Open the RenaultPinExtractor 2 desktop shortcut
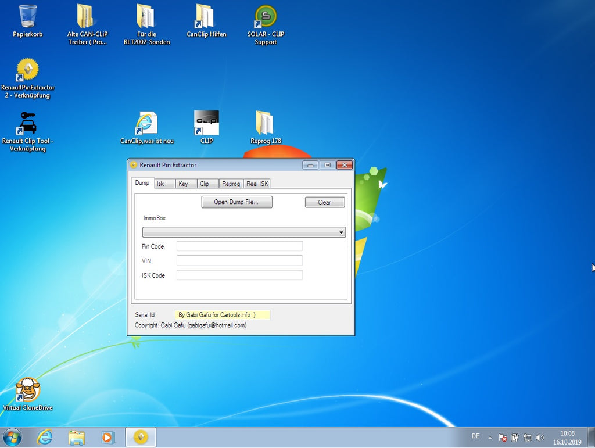This screenshot has width=595, height=448. coord(27,70)
